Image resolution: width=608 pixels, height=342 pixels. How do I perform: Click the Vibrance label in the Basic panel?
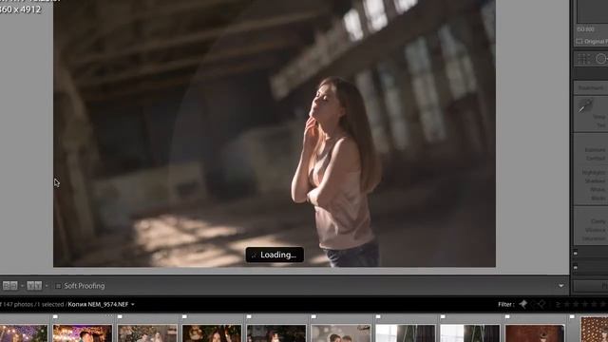tap(596, 230)
